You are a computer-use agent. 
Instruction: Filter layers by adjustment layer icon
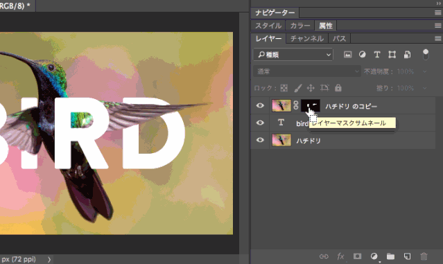click(362, 55)
